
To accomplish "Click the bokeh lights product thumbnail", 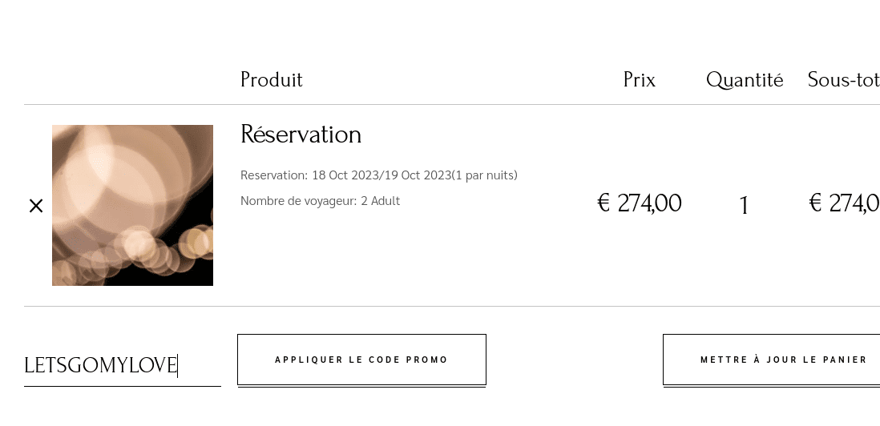I will pos(132,205).
